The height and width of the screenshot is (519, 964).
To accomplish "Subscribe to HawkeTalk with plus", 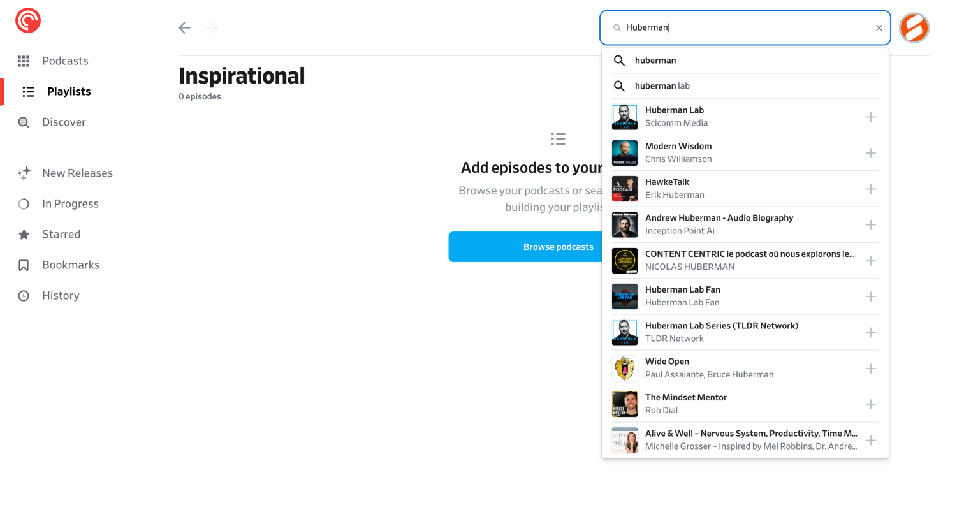I will pos(870,189).
